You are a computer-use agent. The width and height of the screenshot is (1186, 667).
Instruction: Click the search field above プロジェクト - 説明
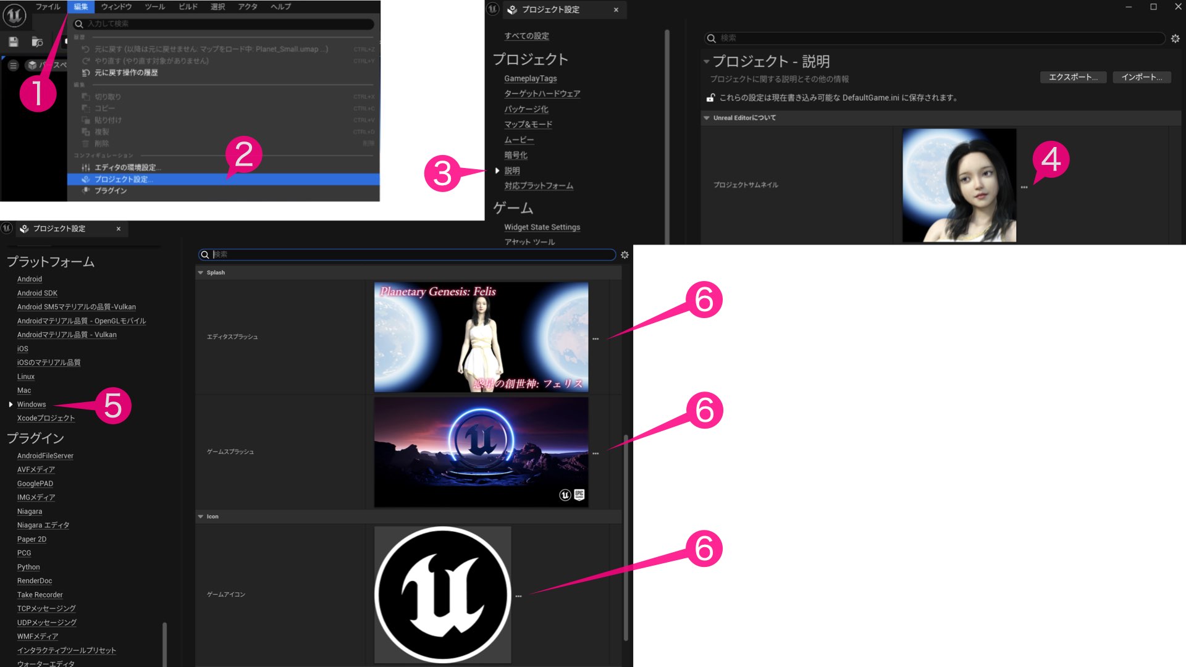click(x=935, y=38)
